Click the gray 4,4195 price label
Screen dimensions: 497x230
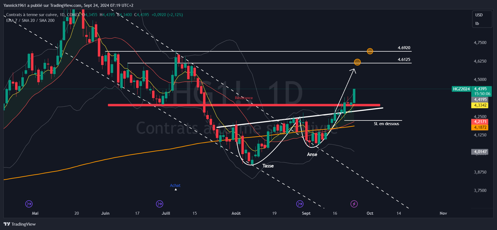(x=480, y=100)
